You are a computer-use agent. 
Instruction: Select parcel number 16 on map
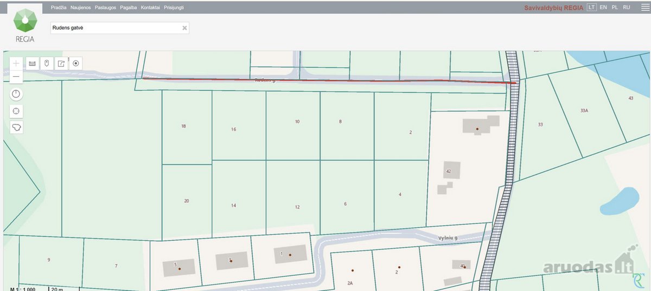(233, 129)
